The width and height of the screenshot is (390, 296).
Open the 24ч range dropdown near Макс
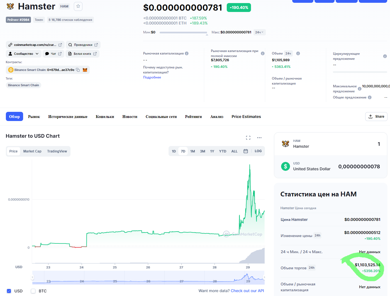(259, 32)
